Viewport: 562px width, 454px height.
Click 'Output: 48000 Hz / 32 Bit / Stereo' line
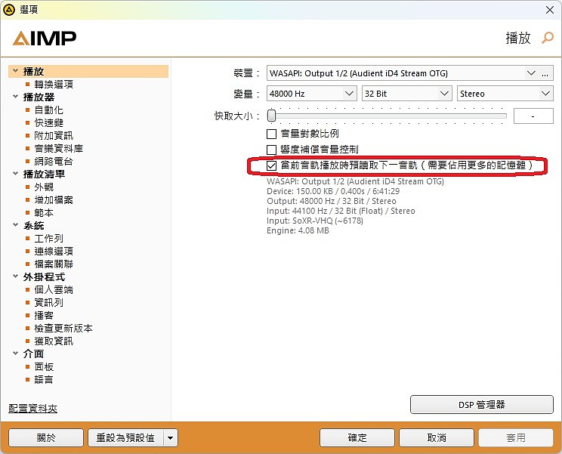pyautogui.click(x=332, y=201)
